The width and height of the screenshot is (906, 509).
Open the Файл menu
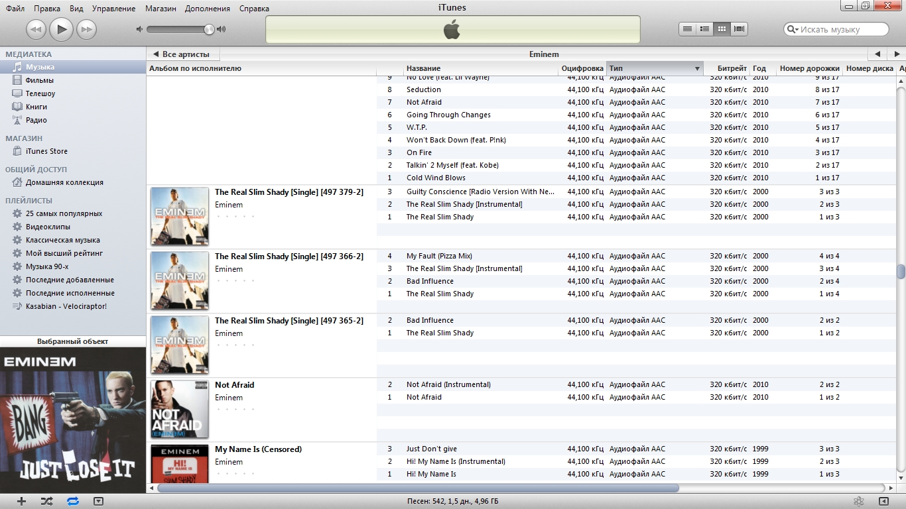pyautogui.click(x=15, y=9)
